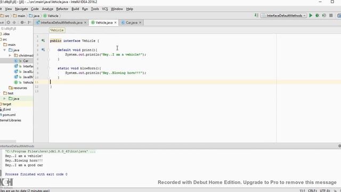
Task: Select the .idea folder in project tree
Action: [5, 34]
